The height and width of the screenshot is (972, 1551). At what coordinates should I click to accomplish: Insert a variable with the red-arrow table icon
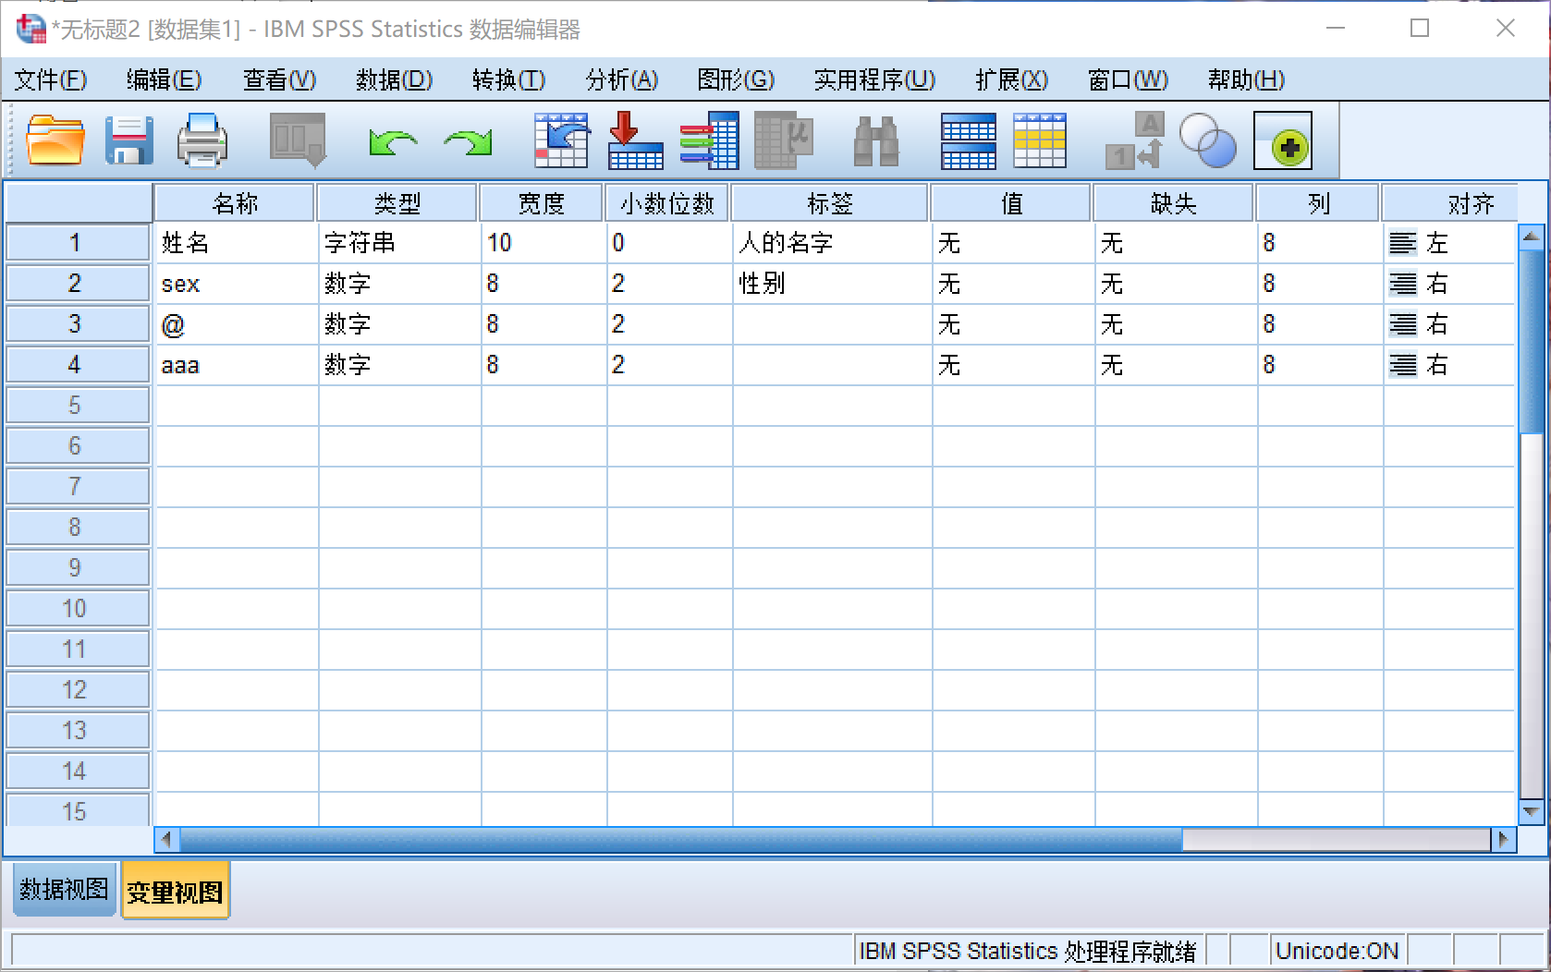pos(636,140)
